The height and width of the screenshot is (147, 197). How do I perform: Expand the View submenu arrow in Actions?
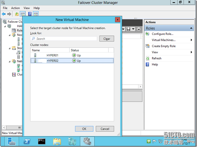(191, 52)
